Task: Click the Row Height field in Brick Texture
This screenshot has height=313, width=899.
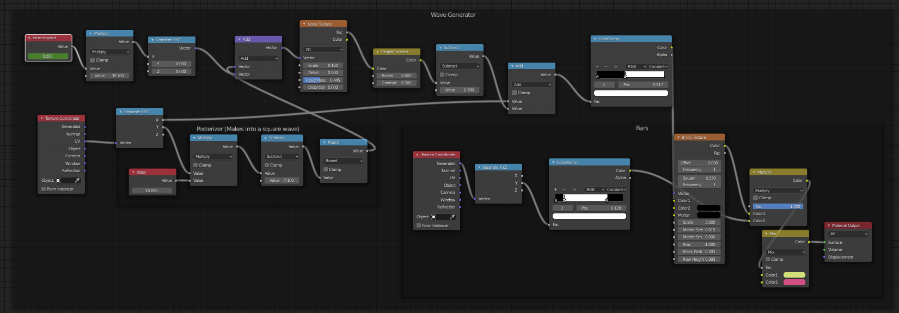Action: click(x=699, y=259)
